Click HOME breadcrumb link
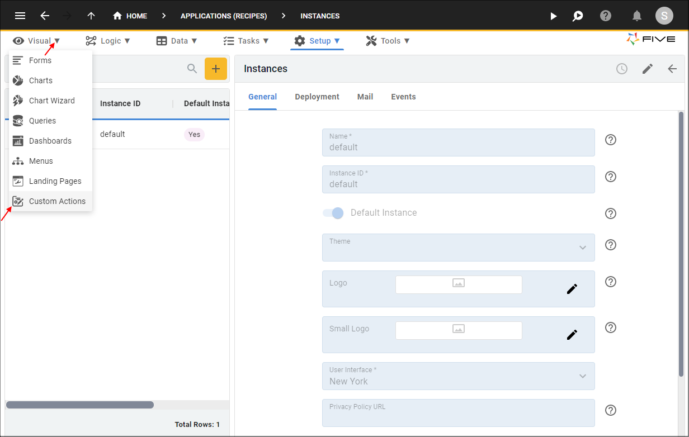Image resolution: width=689 pixels, height=437 pixels. 136,16
